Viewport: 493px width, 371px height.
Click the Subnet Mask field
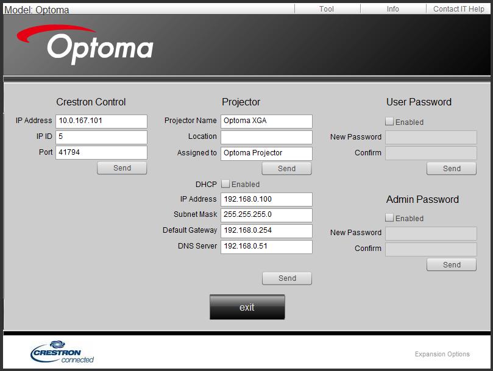(266, 215)
